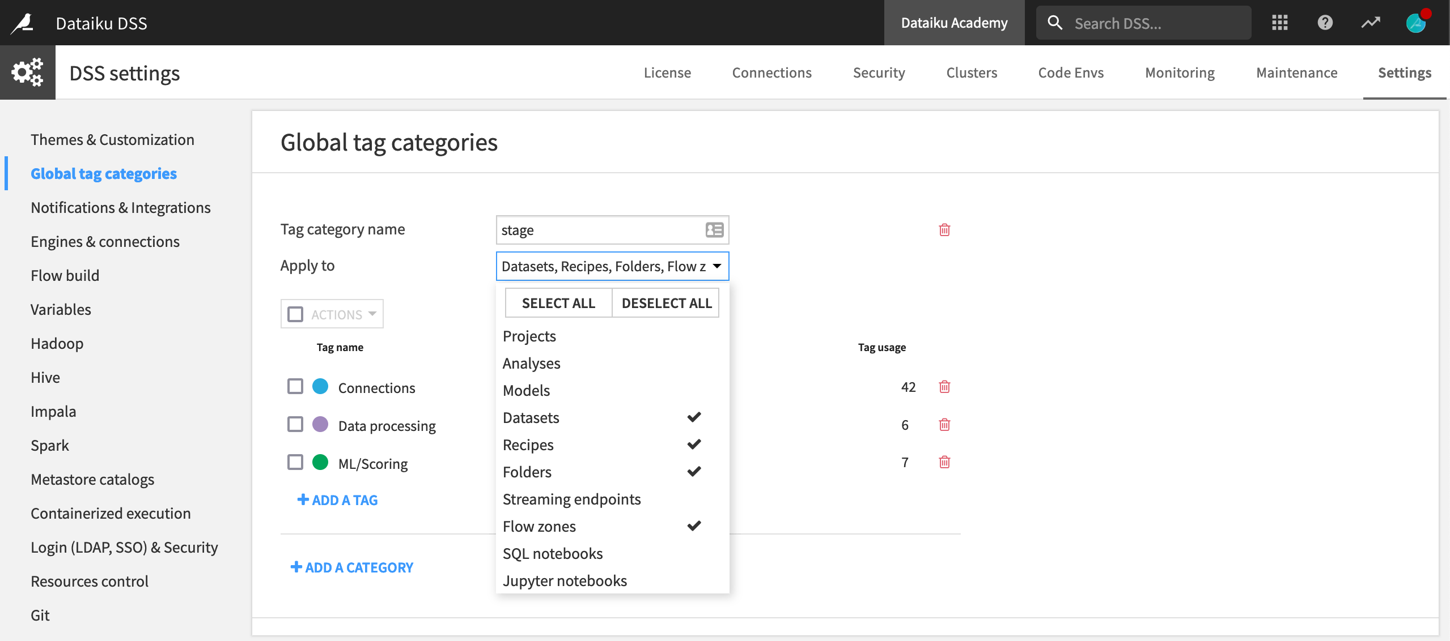Click the Dataiku bird logo
1450x641 pixels.
23,23
